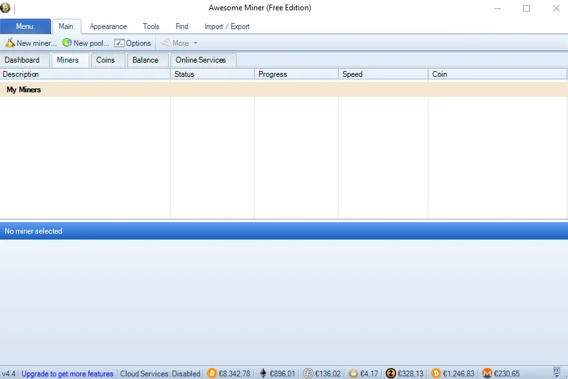Open the Tools ribbon tab
This screenshot has height=379, width=568.
coord(151,26)
